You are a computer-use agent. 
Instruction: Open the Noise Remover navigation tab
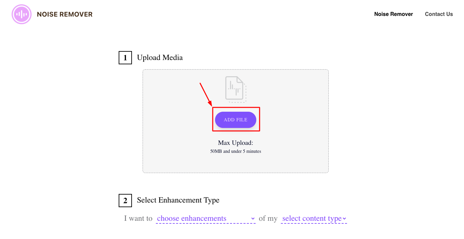tap(394, 14)
